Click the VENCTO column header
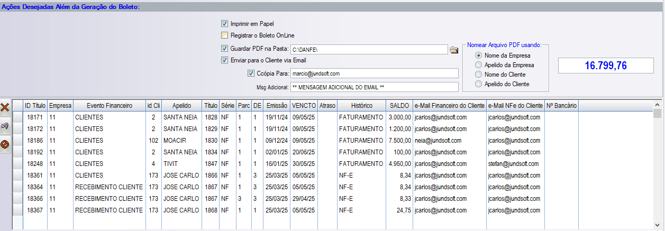Image resolution: width=665 pixels, height=231 pixels. [x=304, y=106]
